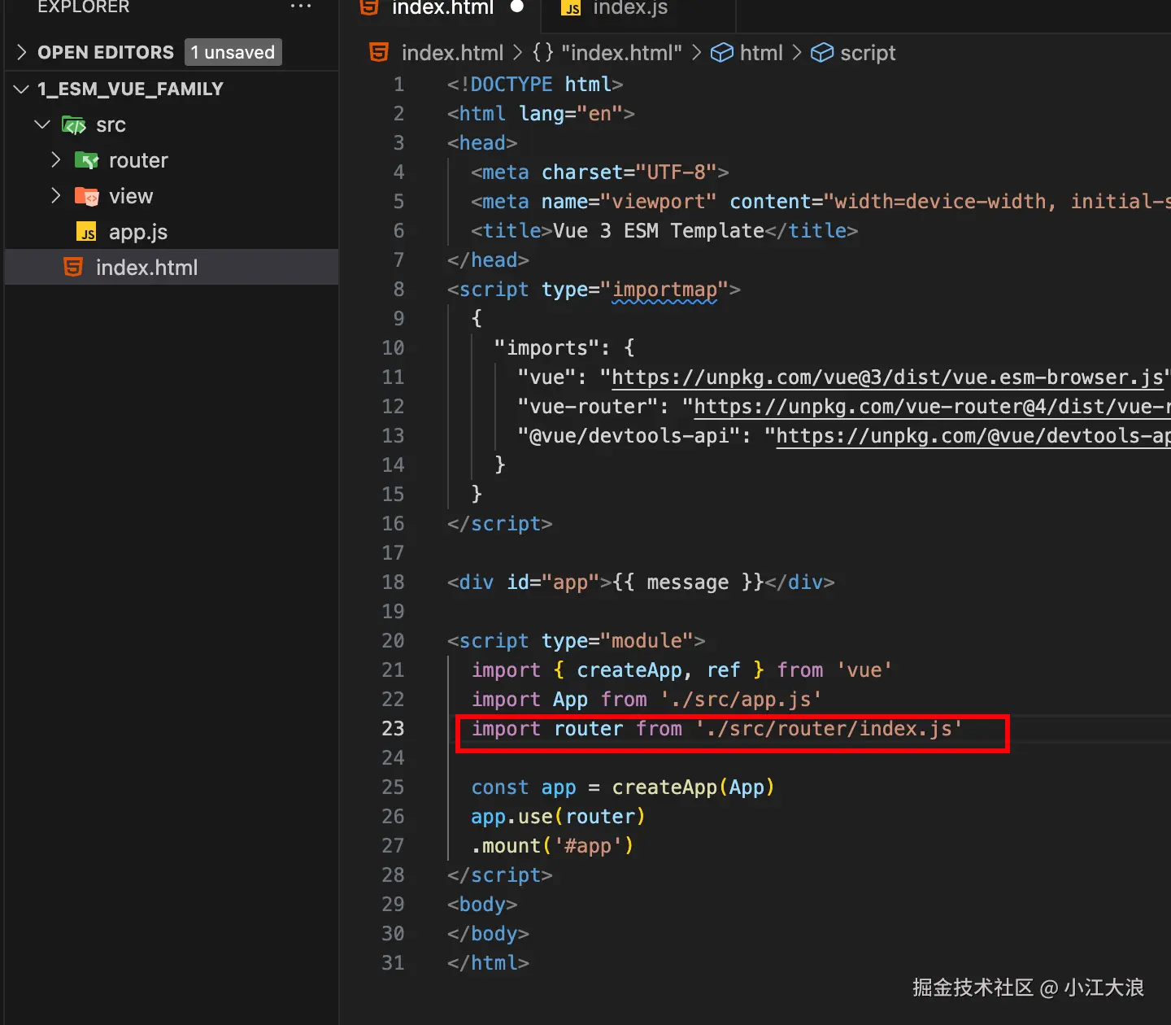Click the index.html HTML5 icon in explorer
Image resolution: width=1171 pixels, height=1025 pixels.
pos(73,268)
